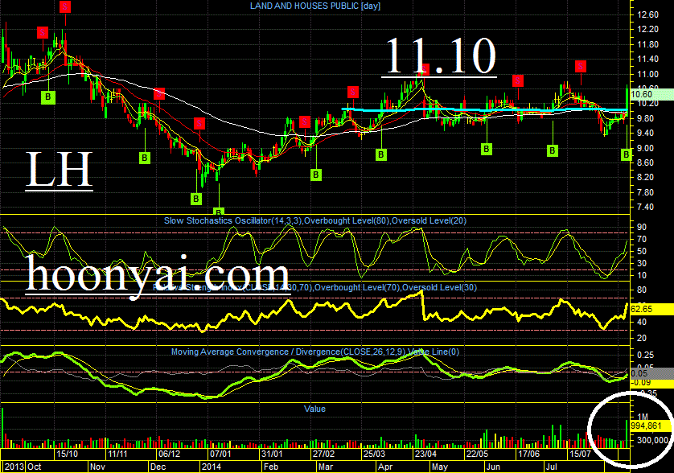Click the Mar month label
This screenshot has height=473, width=674.
pos(326,467)
